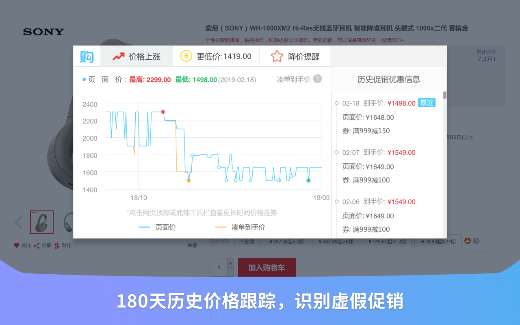Click the yellow yuan coin icon beside 更低价
This screenshot has width=520, height=325.
tap(186, 56)
